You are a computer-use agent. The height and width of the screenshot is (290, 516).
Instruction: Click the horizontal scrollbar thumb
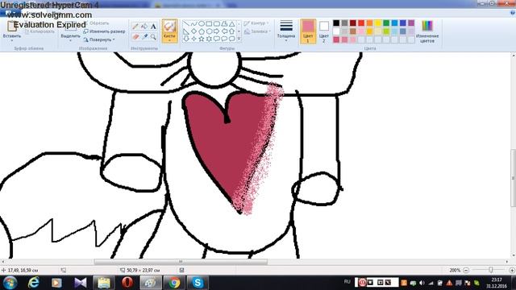(x=181, y=262)
